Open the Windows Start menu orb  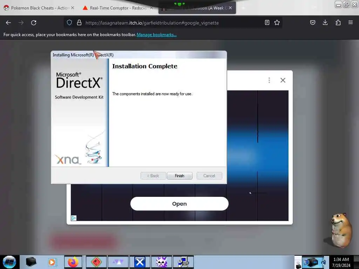tap(9, 262)
